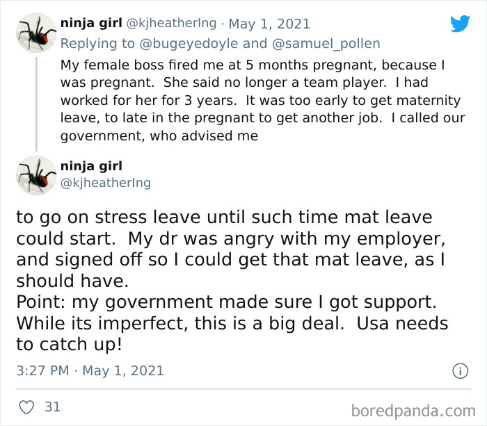Click the vertical thread connector line

pyautogui.click(x=36, y=104)
